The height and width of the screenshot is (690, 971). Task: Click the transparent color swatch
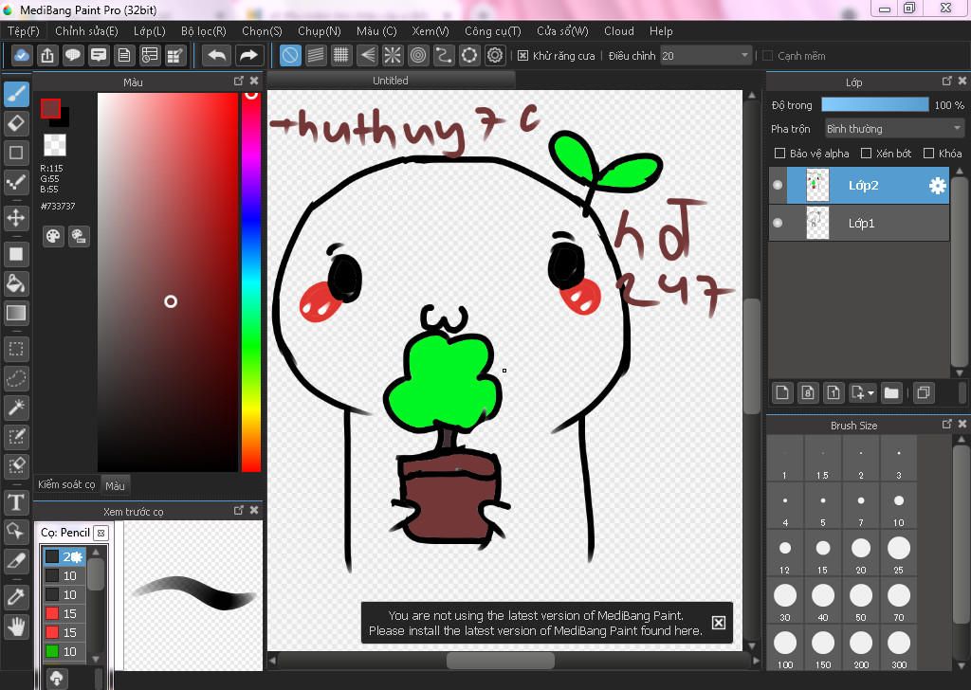click(54, 145)
